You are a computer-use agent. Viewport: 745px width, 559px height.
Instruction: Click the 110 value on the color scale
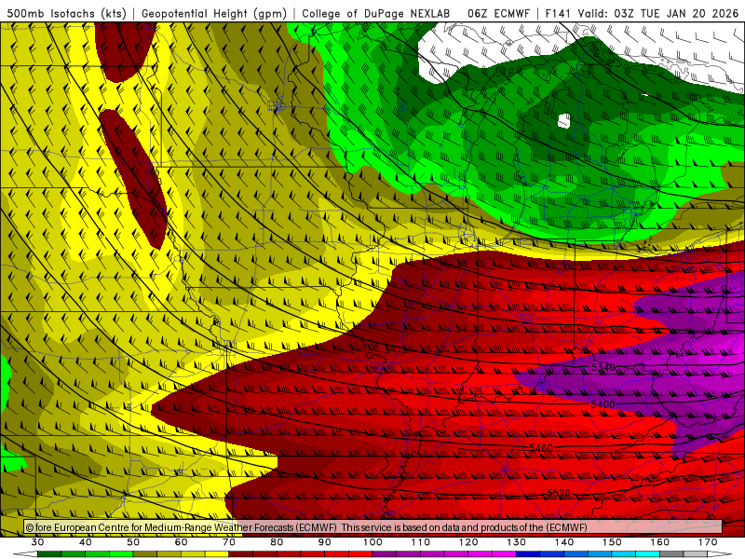click(x=421, y=542)
